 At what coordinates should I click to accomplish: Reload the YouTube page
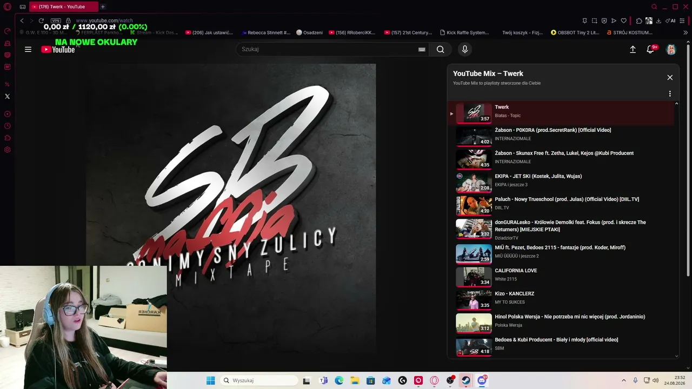[x=41, y=21]
